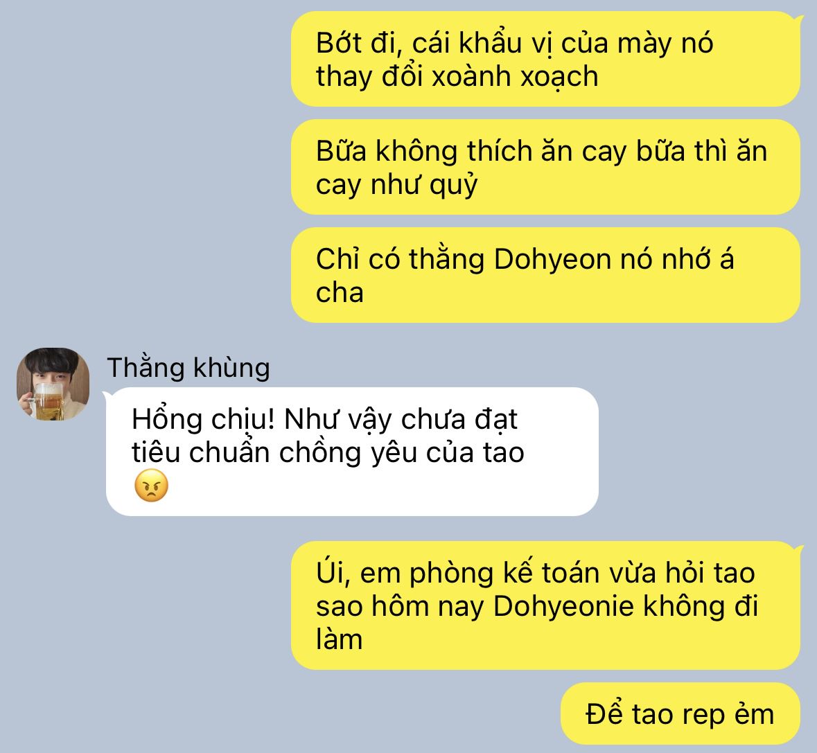Select the message beginning with Úi, em phòng
The width and height of the screenshot is (817, 753).
click(545, 605)
